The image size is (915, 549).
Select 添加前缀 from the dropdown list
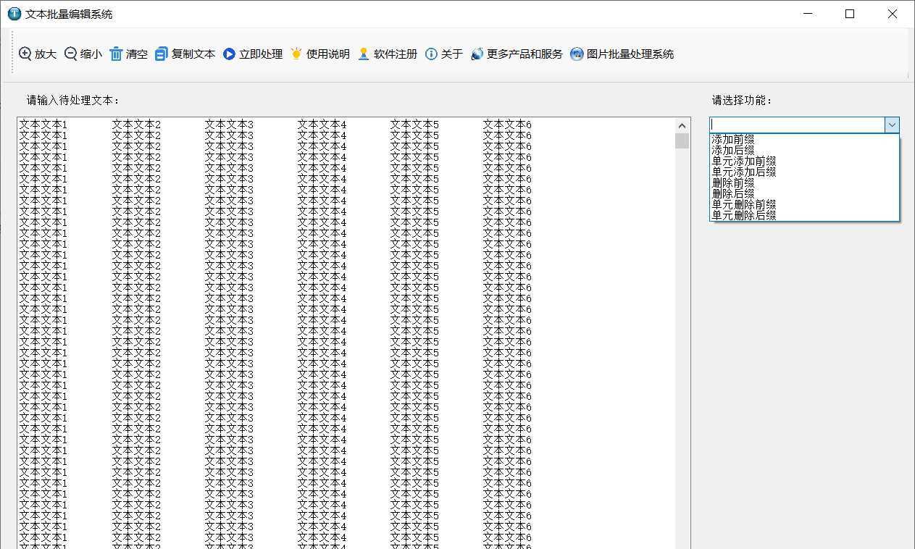[804, 139]
